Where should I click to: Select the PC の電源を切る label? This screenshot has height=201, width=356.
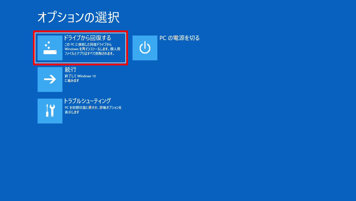[x=179, y=38]
